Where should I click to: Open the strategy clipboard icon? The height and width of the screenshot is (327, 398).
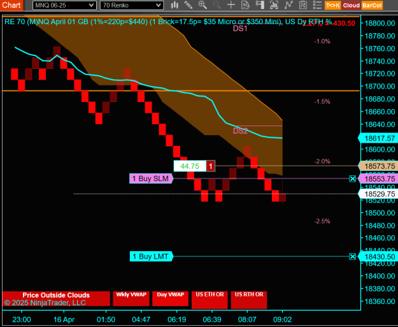coord(303,5)
